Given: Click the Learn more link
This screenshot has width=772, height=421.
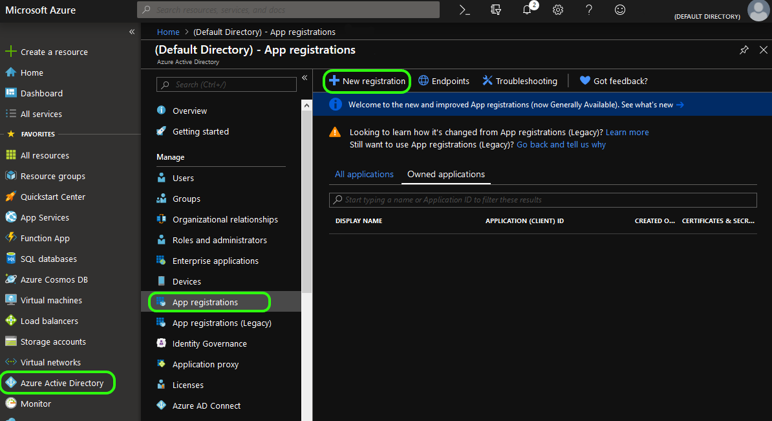Looking at the screenshot, I should pyautogui.click(x=627, y=132).
